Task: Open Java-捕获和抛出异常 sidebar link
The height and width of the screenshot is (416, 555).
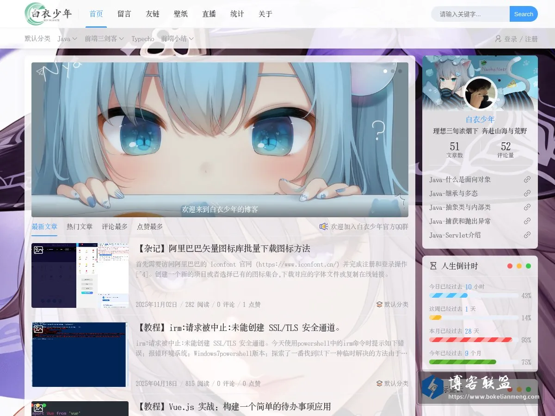Action: 460,221
